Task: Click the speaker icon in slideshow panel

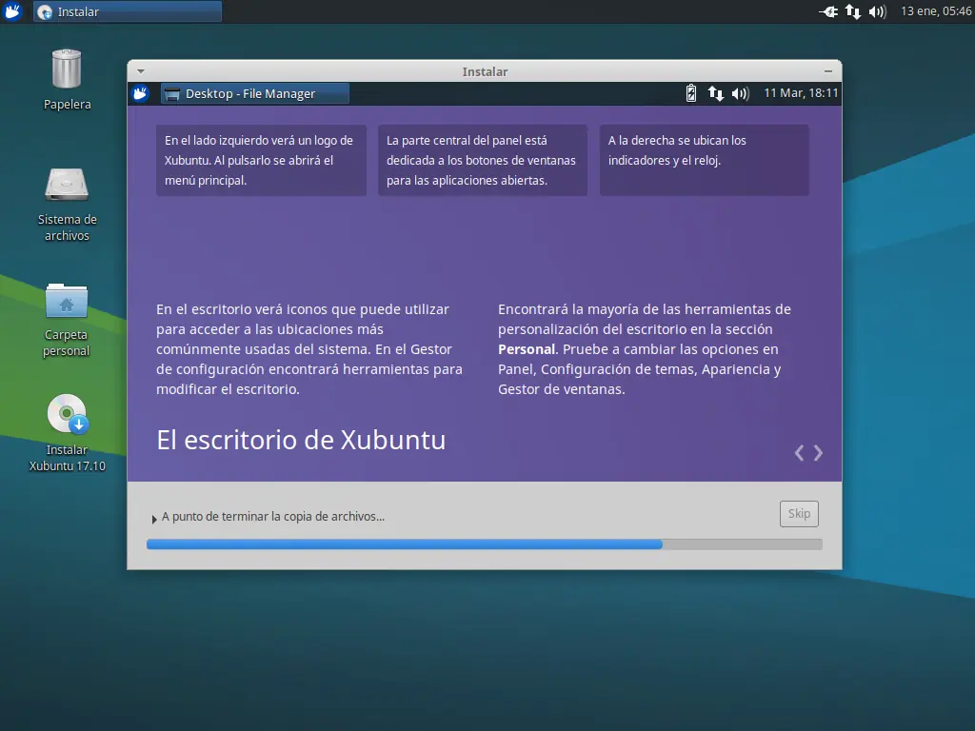Action: [x=740, y=93]
